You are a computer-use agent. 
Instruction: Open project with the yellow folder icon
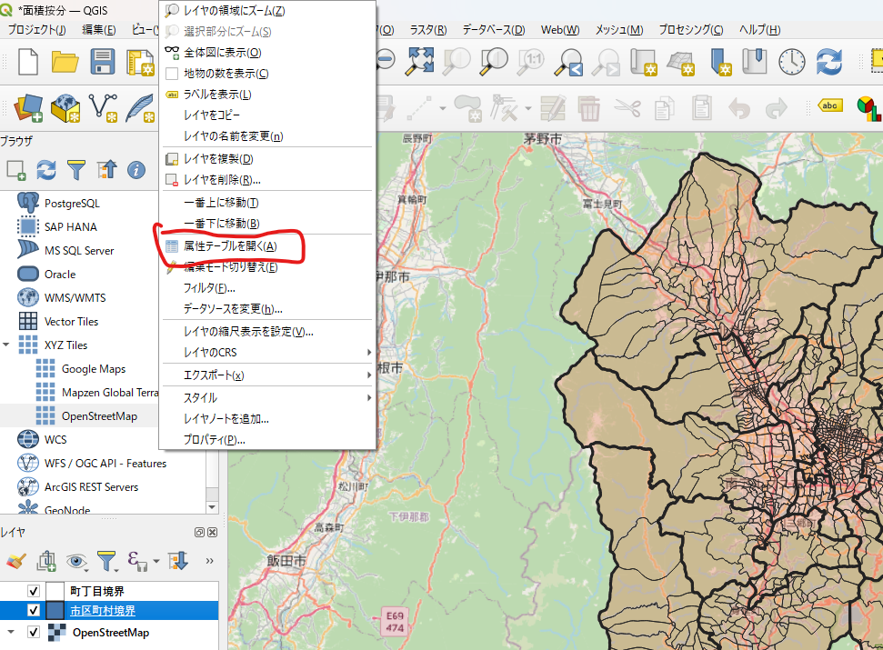pyautogui.click(x=65, y=61)
